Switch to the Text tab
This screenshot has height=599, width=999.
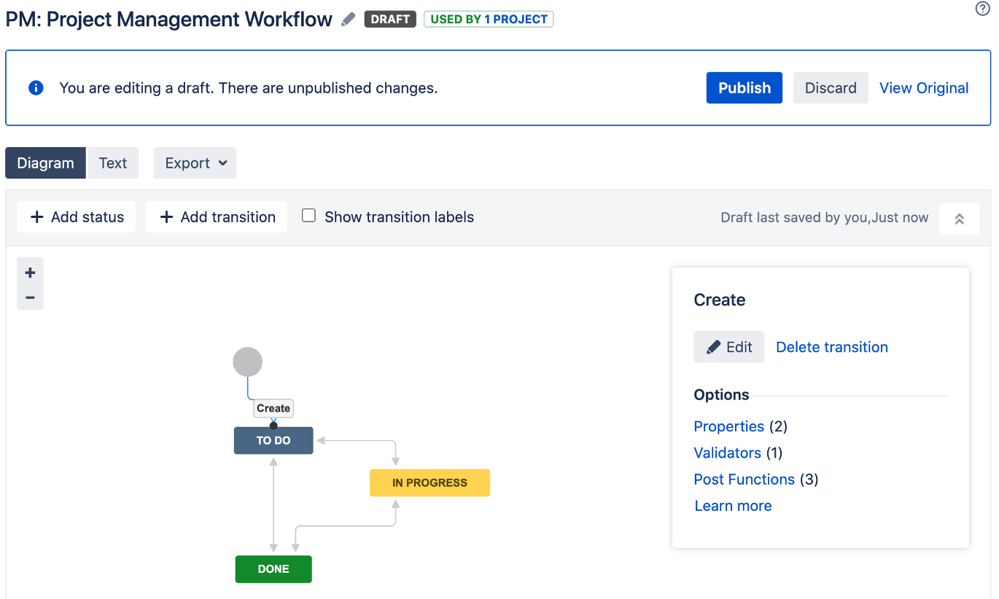click(113, 163)
